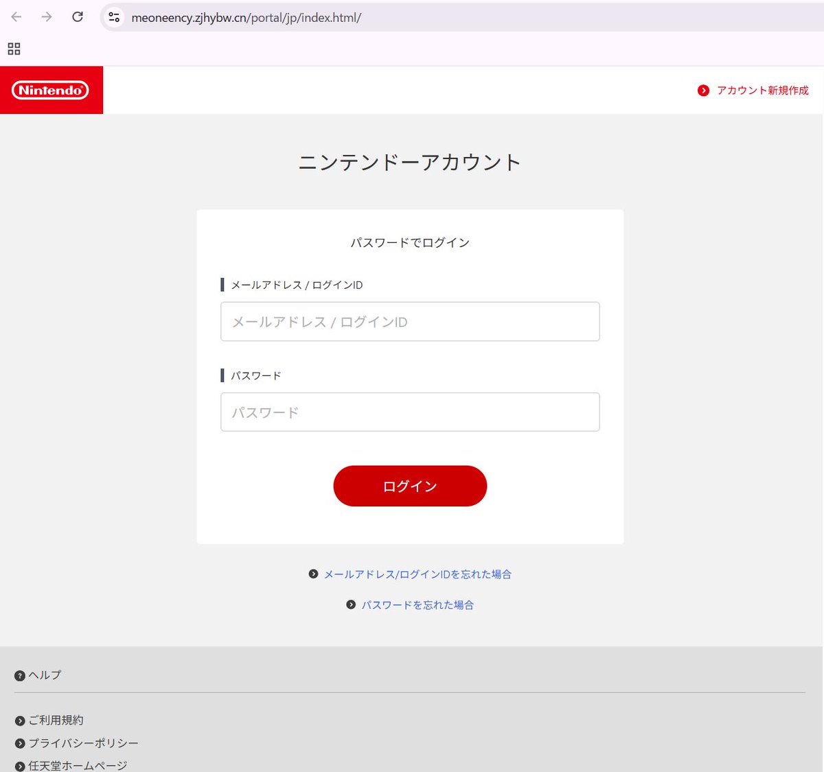Click the apps grid icon below the toolbar
This screenshot has height=772, width=824.
pos(13,49)
